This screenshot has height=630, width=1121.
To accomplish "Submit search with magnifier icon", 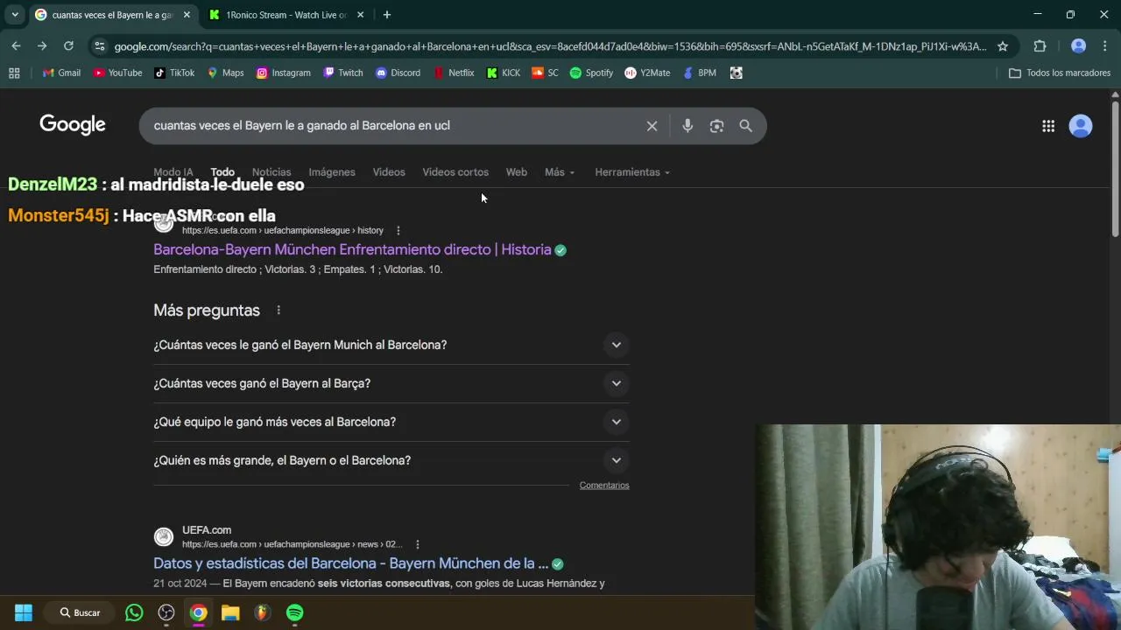I will [745, 126].
